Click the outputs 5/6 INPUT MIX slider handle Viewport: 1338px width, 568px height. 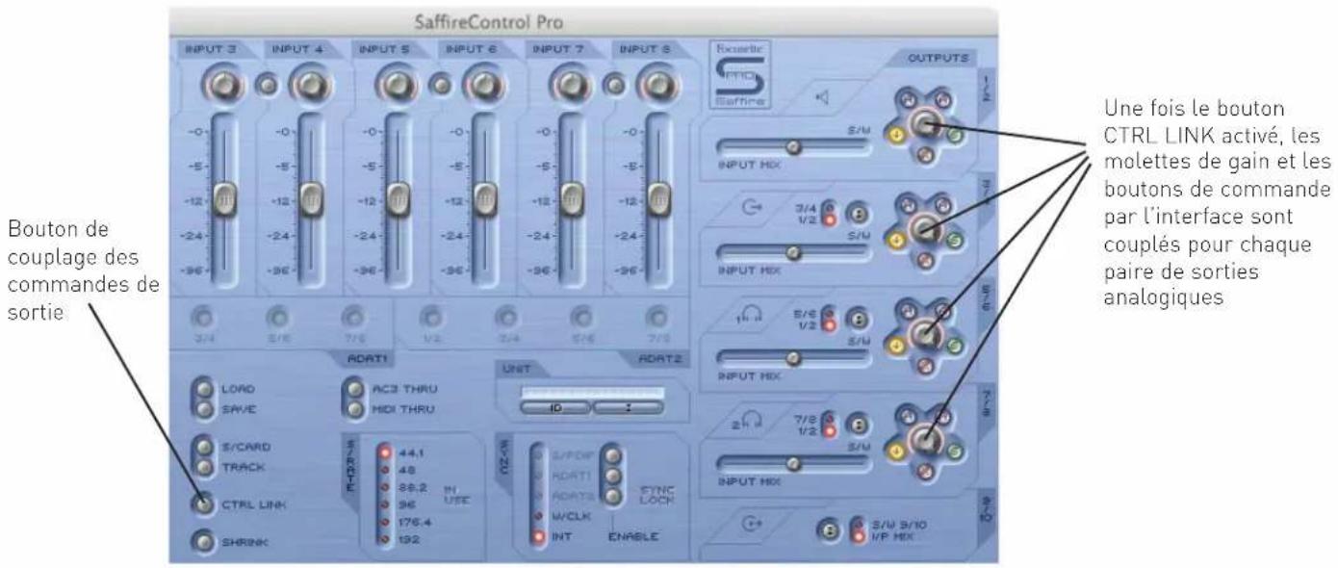tap(793, 358)
